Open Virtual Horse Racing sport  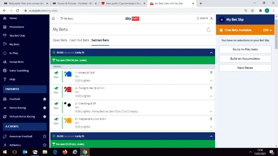pyautogui.click(x=22, y=116)
